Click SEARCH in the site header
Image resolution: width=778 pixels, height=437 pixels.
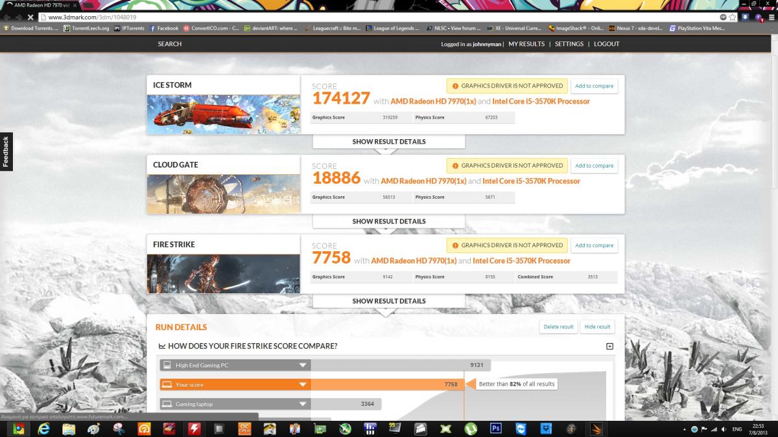pos(170,44)
